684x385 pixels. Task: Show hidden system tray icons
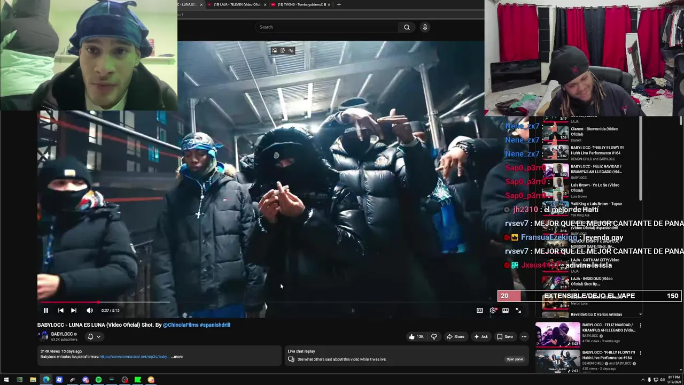[643, 380]
